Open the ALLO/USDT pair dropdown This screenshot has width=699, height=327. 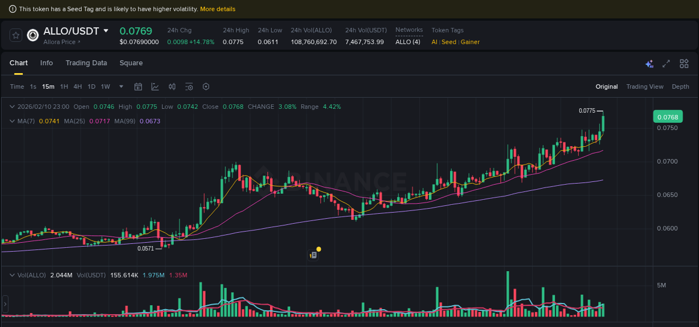coord(106,31)
